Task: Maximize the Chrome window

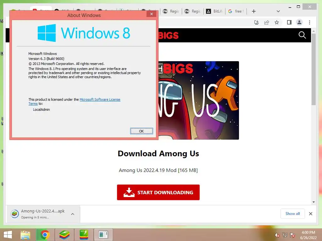Action: 298,7
